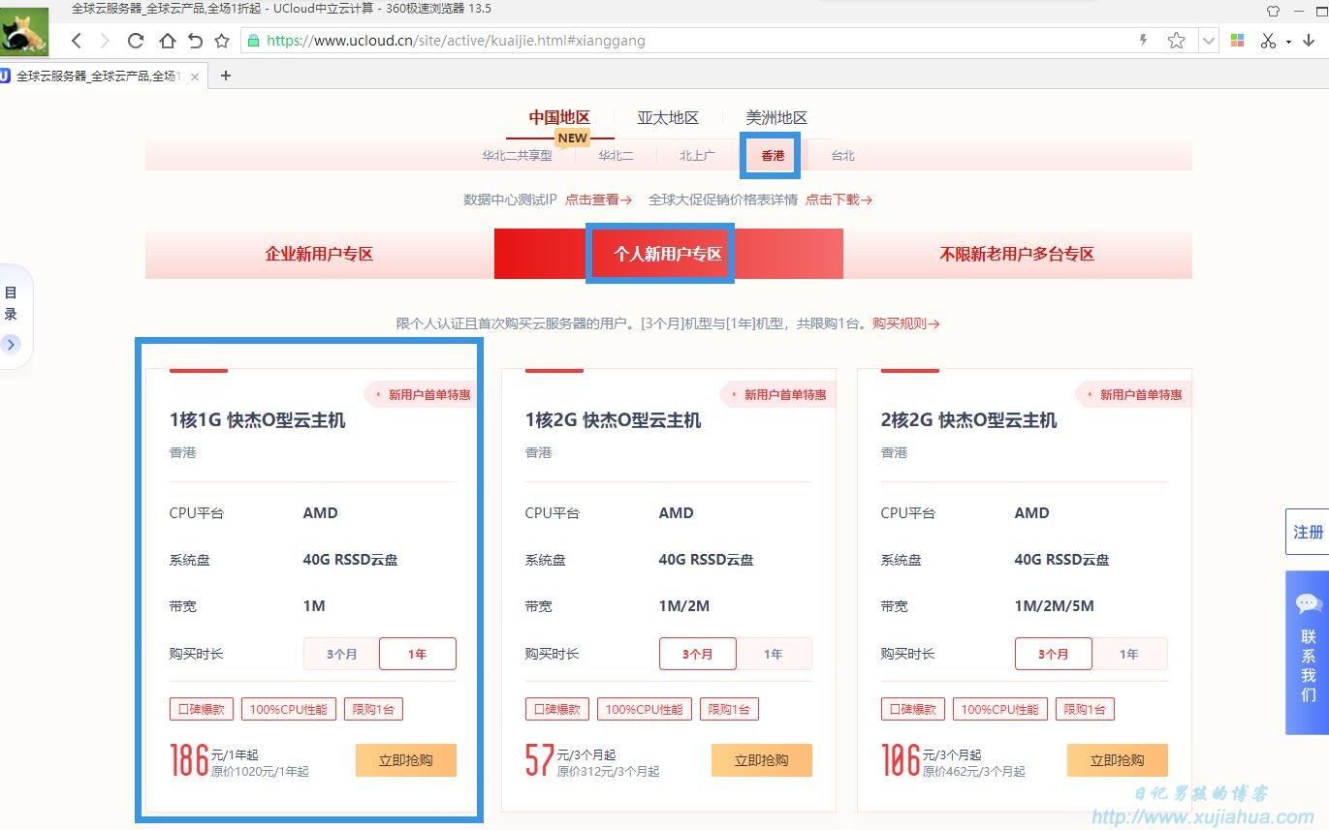The height and width of the screenshot is (830, 1329).
Task: Click 点击查看 test IP link
Action: click(x=598, y=200)
